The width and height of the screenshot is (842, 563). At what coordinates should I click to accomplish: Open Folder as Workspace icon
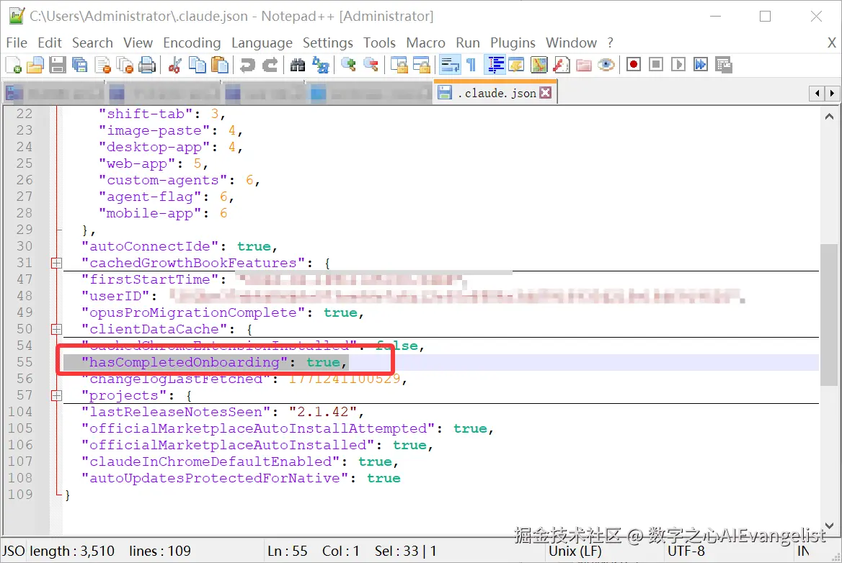(x=584, y=65)
